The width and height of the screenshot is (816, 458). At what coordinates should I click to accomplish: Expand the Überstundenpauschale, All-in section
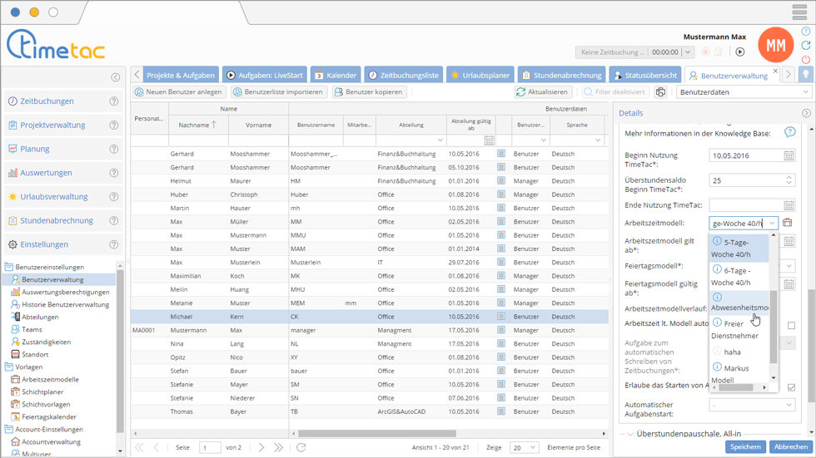tap(629, 434)
